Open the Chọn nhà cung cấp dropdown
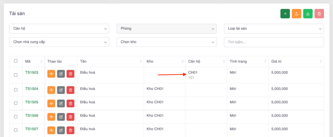 [59, 42]
